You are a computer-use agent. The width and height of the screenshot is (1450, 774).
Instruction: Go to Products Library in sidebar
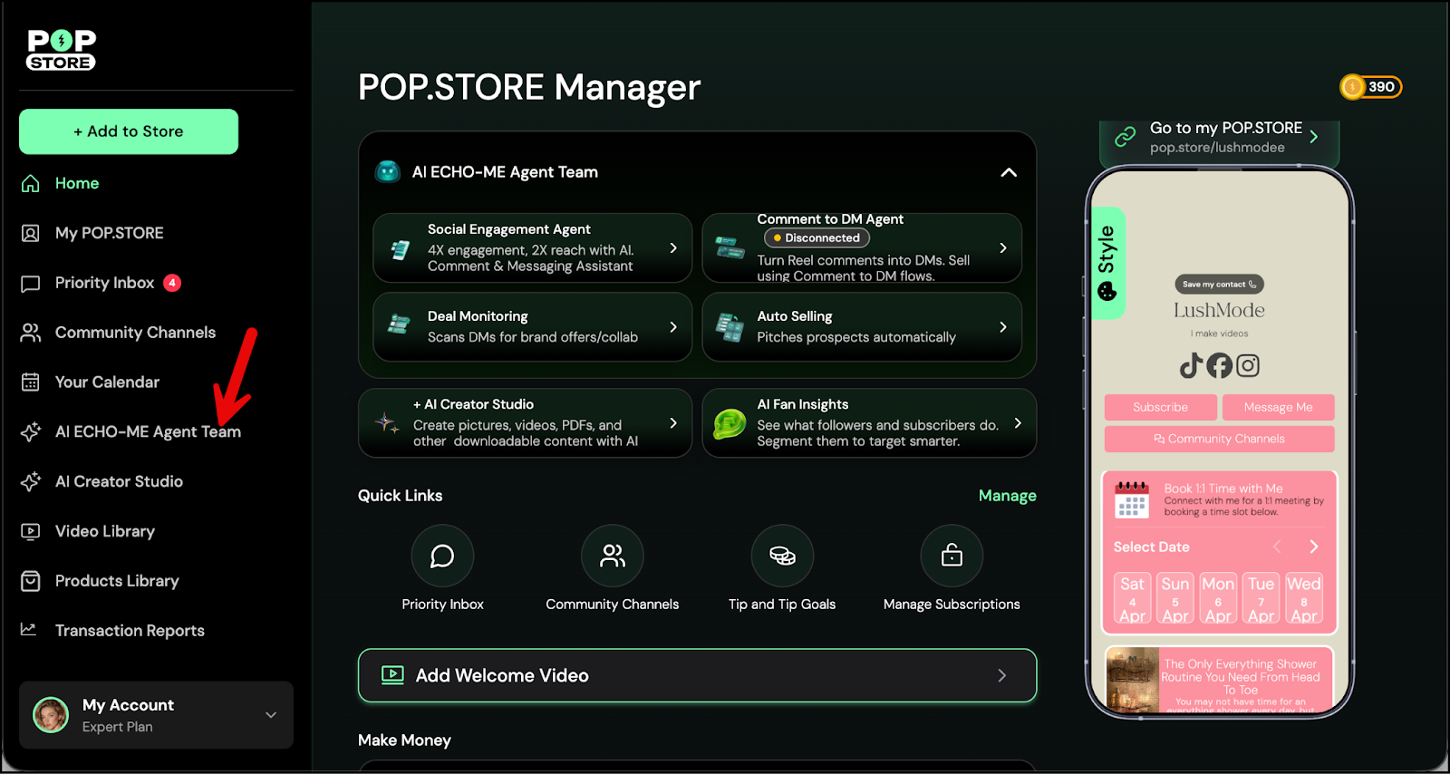pos(117,581)
